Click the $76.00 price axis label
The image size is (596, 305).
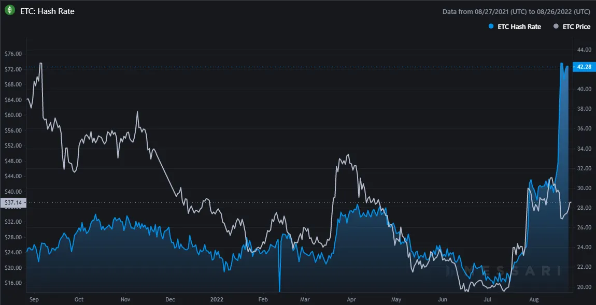click(12, 54)
